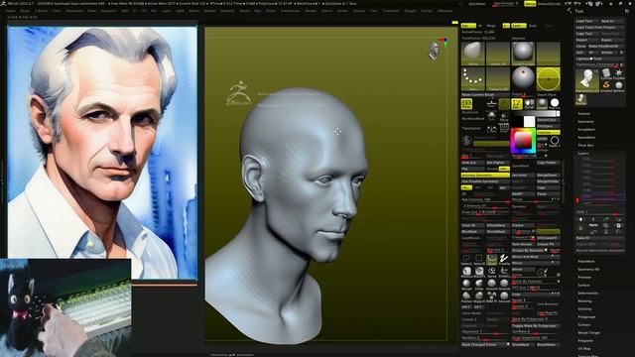The height and width of the screenshot is (357, 635).
Task: Collapse the Layers subpalette
Action: pyautogui.click(x=582, y=154)
